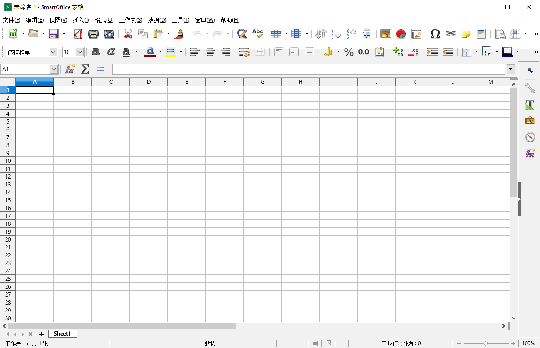The height and width of the screenshot is (348, 540).
Task: Open the 文件(F) menu
Action: tap(12, 20)
